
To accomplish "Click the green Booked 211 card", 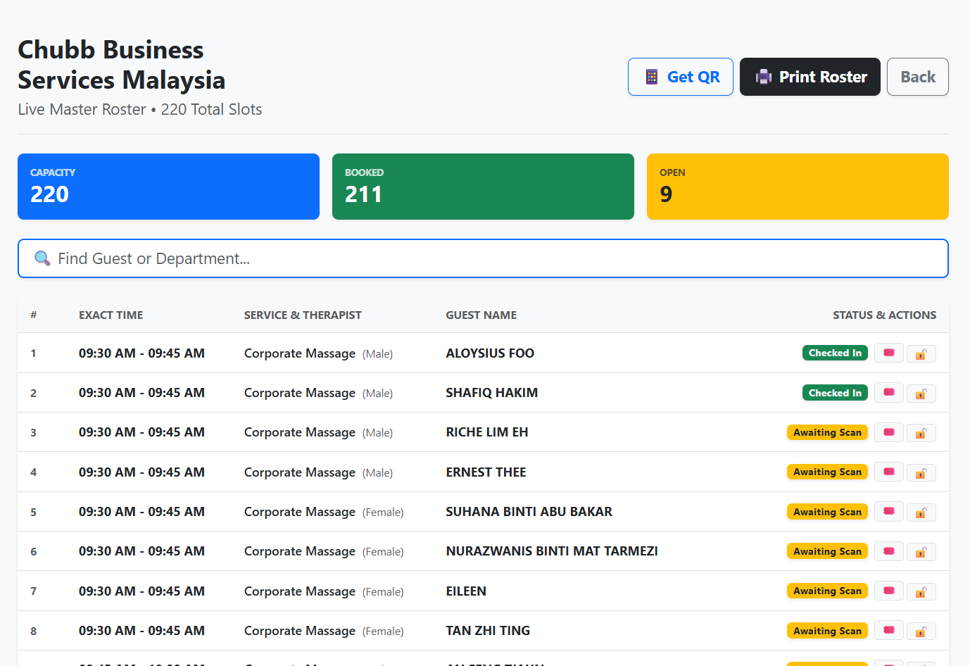I will pyautogui.click(x=483, y=187).
